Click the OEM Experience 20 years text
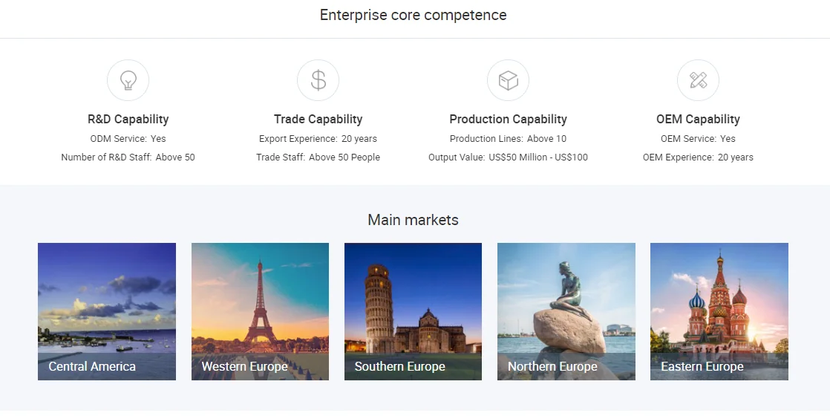830x416 pixels. point(698,157)
